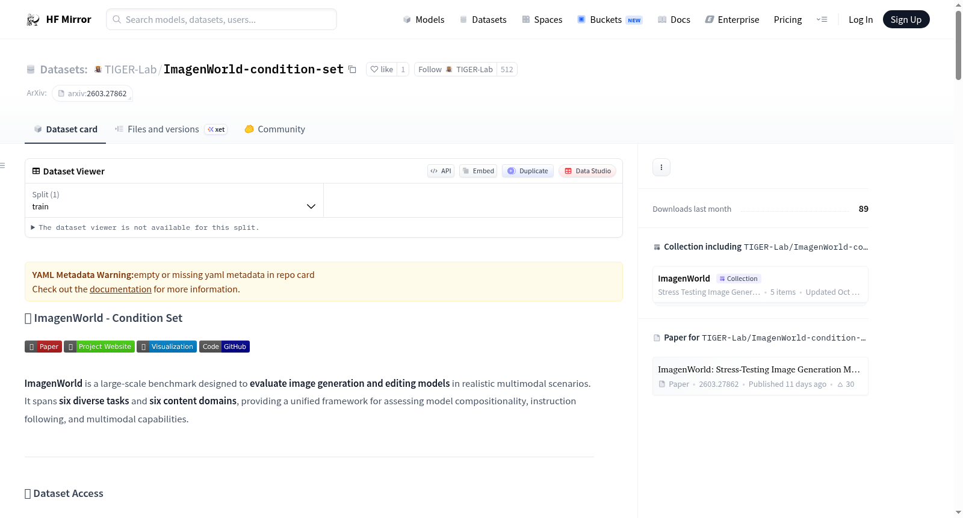Click the Dataset Viewer table icon
This screenshot has width=963, height=518.
click(36, 171)
